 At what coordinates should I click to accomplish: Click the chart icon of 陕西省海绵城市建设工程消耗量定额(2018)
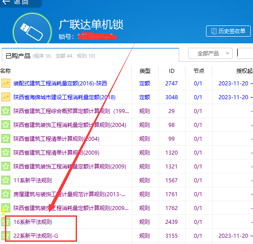tap(6, 97)
